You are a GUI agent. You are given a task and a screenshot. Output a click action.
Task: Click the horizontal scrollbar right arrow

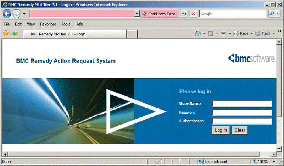pos(274,154)
